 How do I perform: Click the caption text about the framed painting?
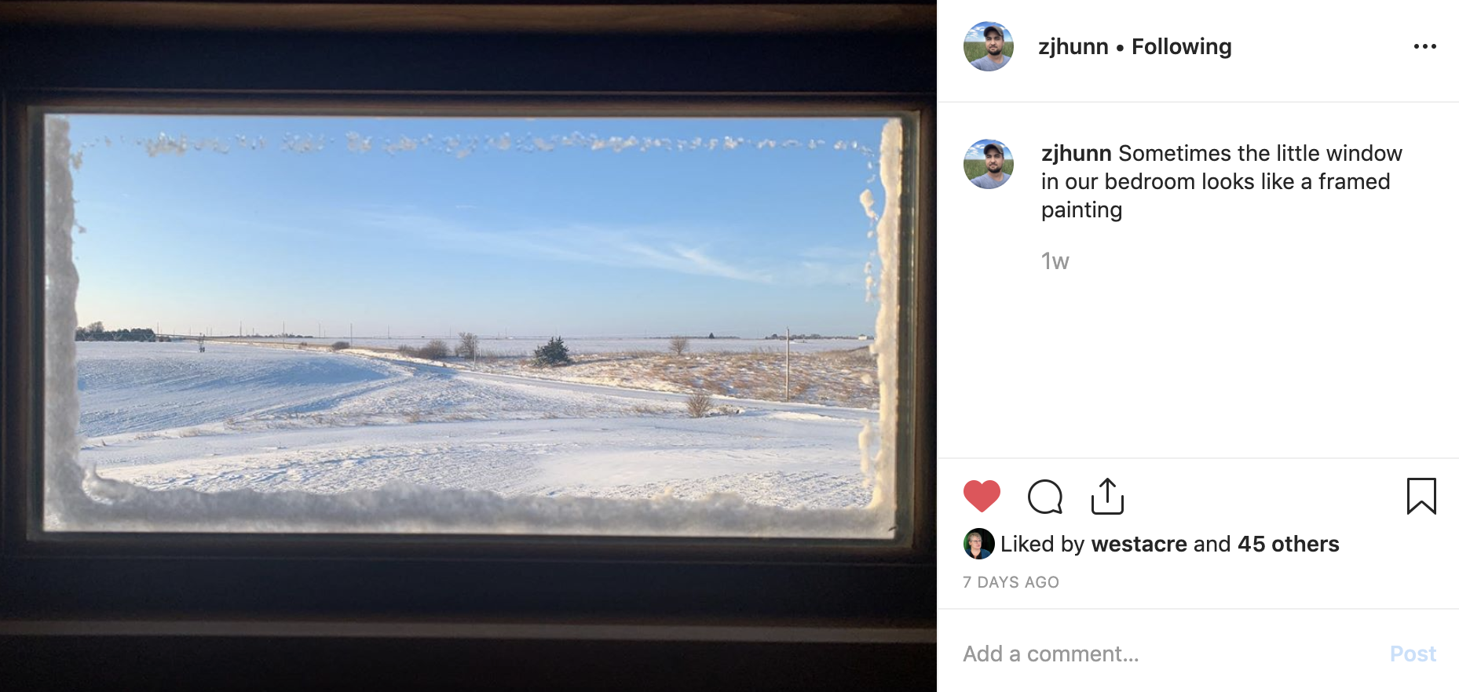(x=1222, y=181)
